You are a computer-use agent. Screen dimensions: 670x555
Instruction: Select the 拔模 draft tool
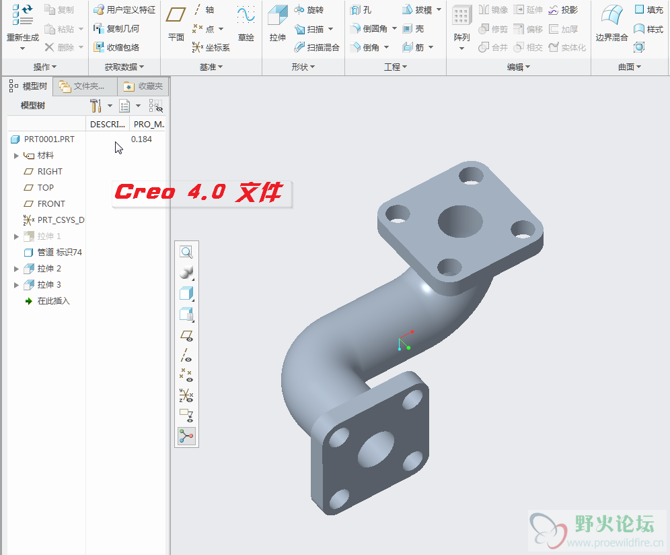coord(417,9)
